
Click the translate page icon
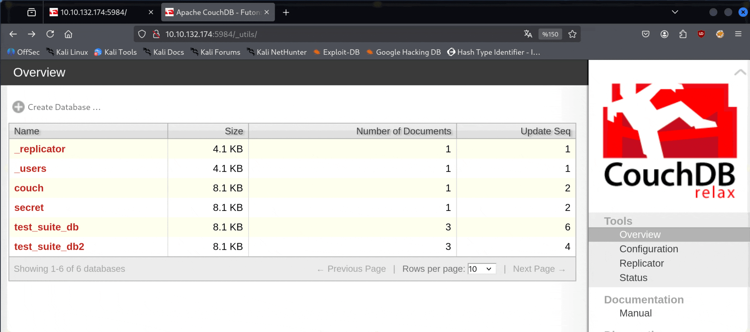click(x=528, y=34)
